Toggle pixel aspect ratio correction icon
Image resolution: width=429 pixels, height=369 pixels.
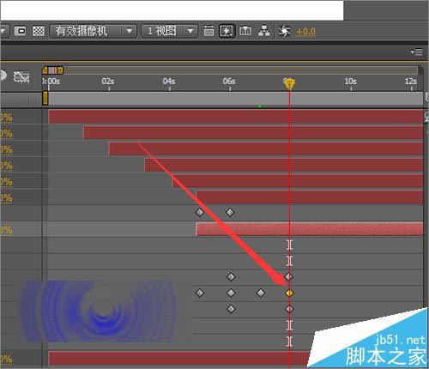point(208,31)
